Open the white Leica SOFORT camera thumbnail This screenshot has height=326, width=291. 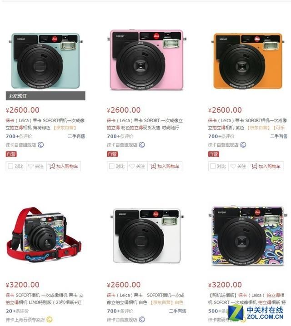[146, 237]
